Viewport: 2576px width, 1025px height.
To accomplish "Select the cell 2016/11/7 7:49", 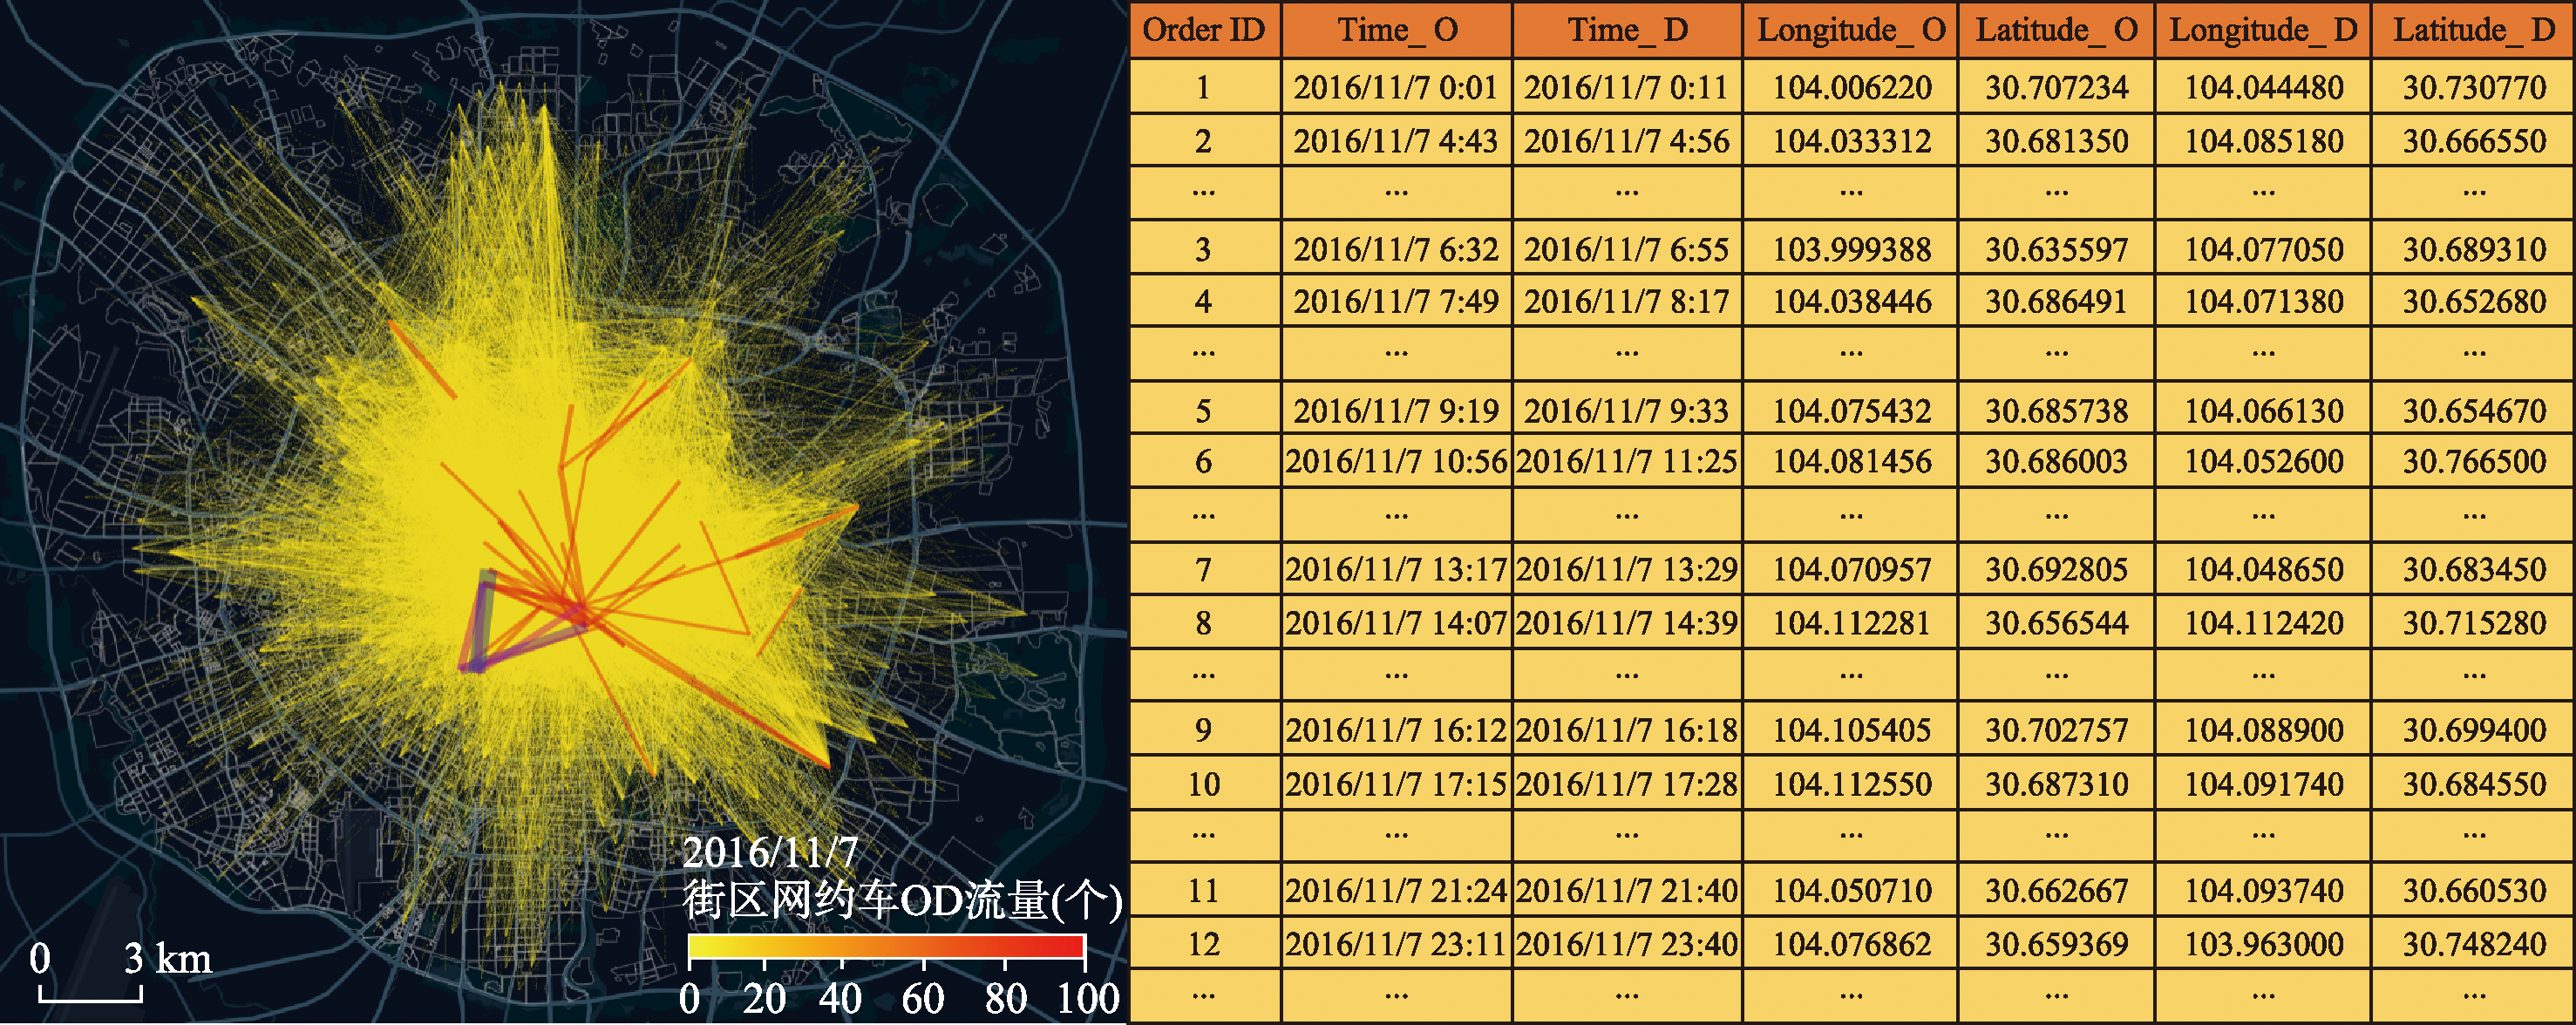I will tap(1397, 301).
